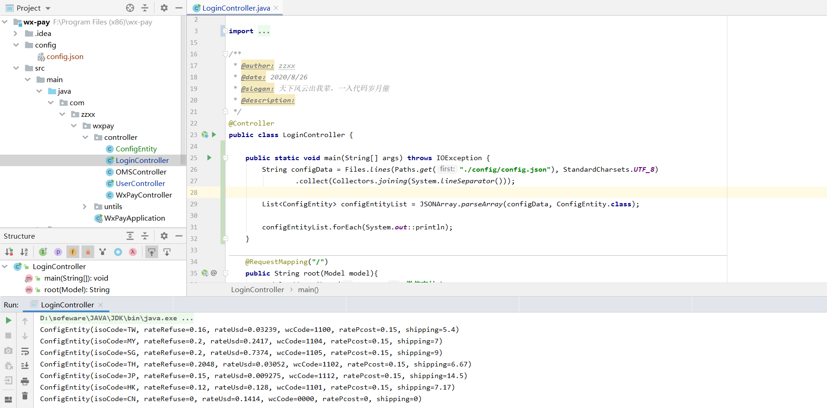The height and width of the screenshot is (408, 827).
Task: Open the Project view dropdown
Action: pos(48,8)
